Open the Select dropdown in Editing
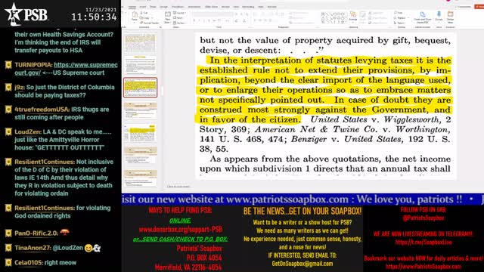 [x=400, y=23]
